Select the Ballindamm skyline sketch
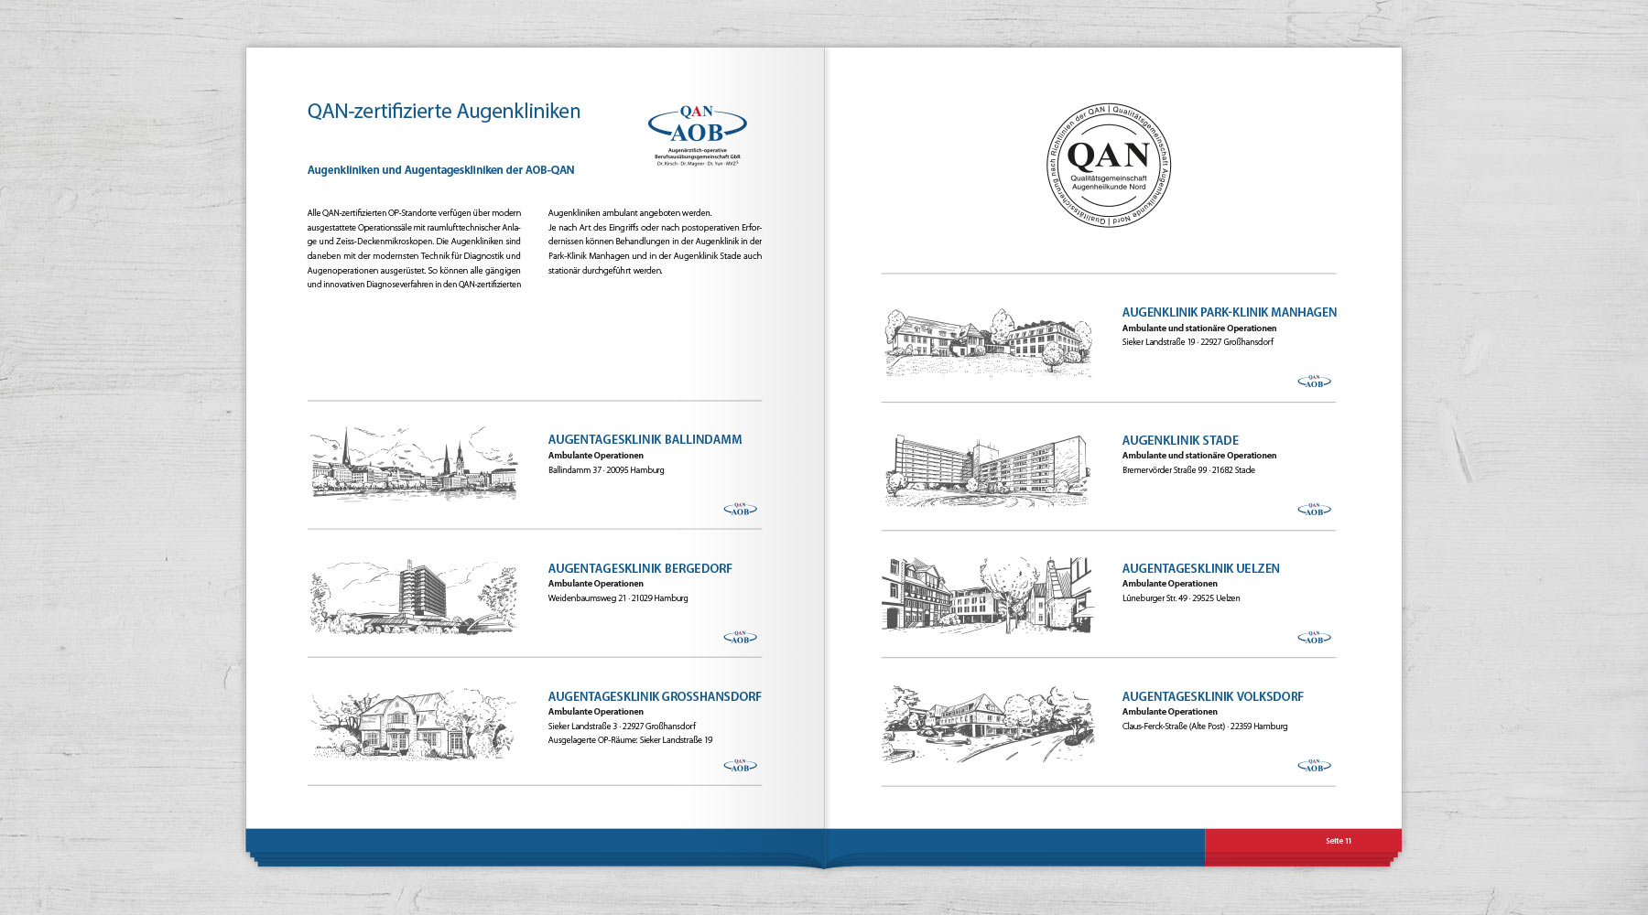Image resolution: width=1648 pixels, height=915 pixels. [x=414, y=463]
